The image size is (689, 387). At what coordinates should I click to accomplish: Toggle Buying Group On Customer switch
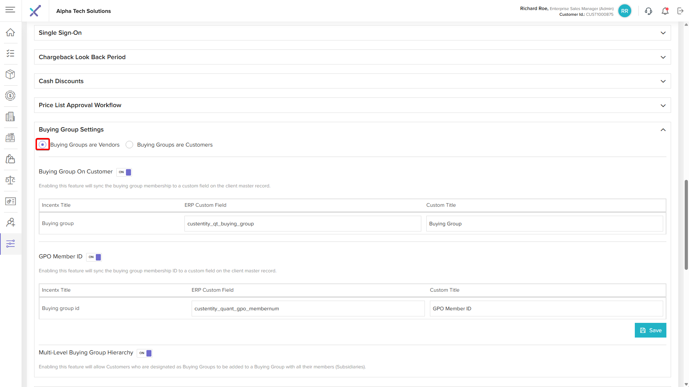pos(125,172)
